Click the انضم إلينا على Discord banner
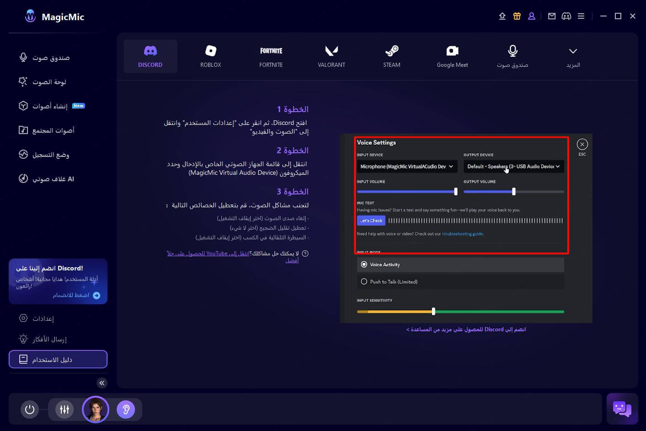Screen dimensions: 646x431 (58, 281)
